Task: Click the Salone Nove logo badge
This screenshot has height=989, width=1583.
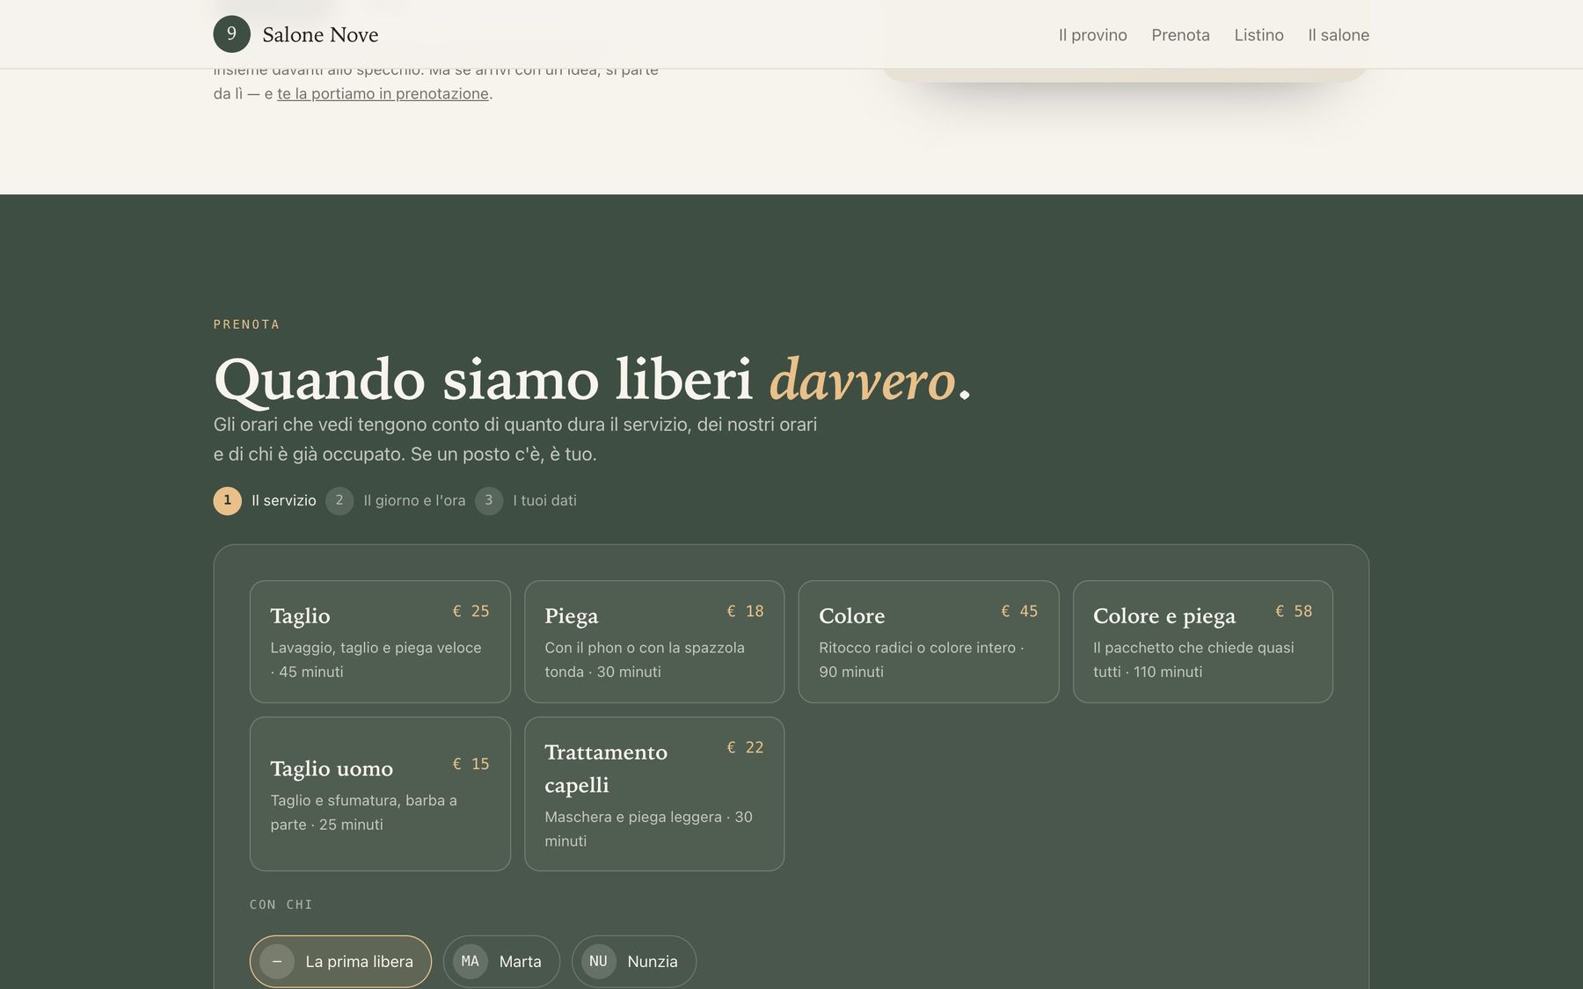Action: coord(231,34)
